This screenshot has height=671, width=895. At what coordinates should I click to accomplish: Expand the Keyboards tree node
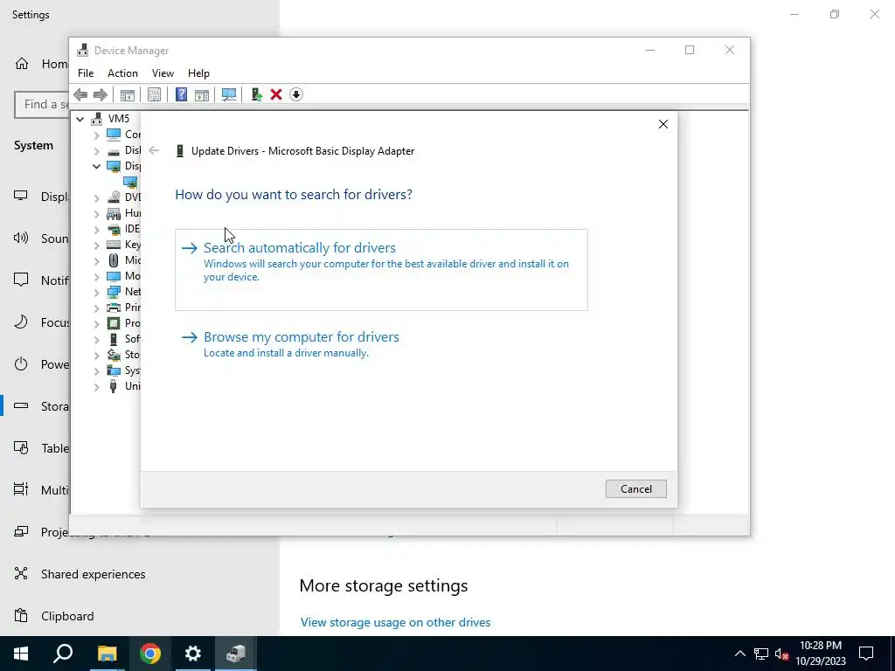tap(96, 245)
